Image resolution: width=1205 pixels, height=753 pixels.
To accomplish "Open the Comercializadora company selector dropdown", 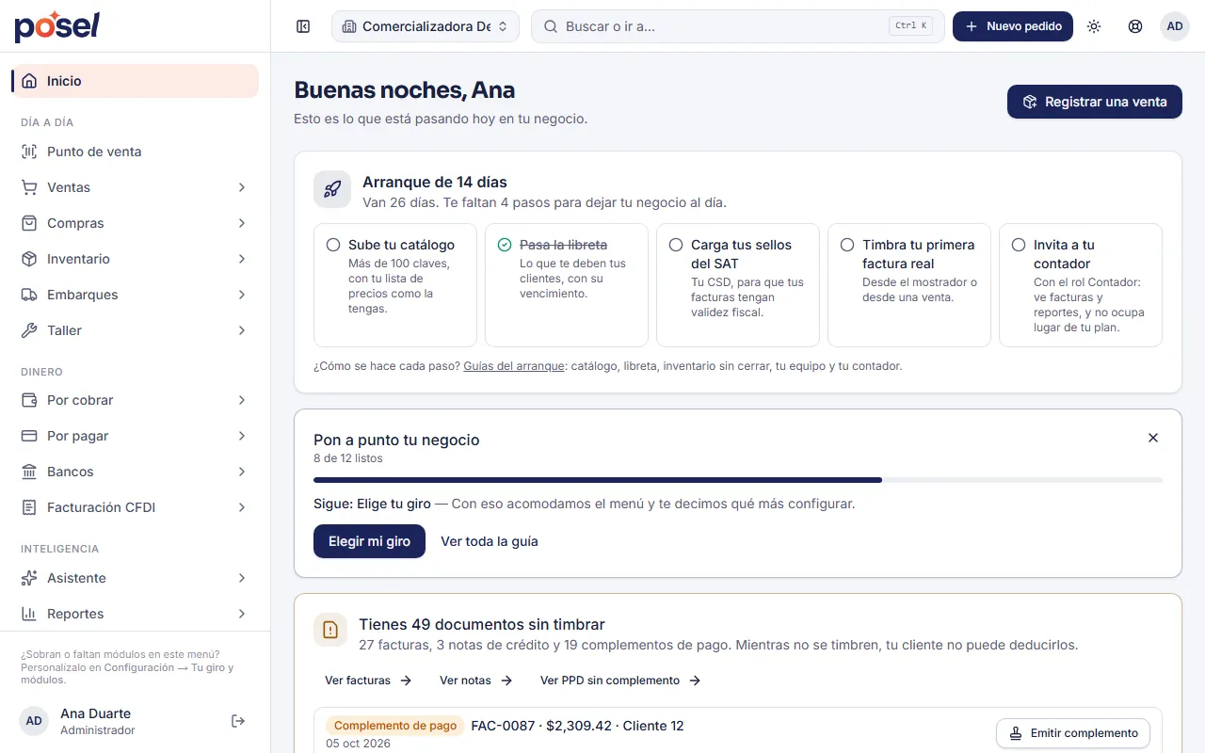I will click(x=426, y=26).
